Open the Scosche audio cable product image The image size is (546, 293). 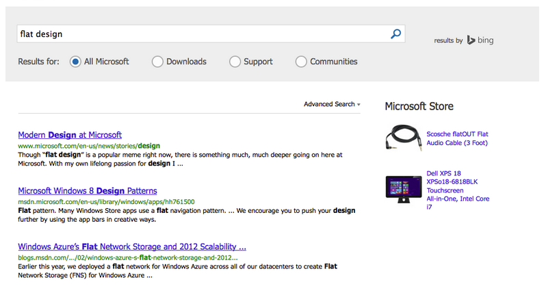tap(402, 138)
